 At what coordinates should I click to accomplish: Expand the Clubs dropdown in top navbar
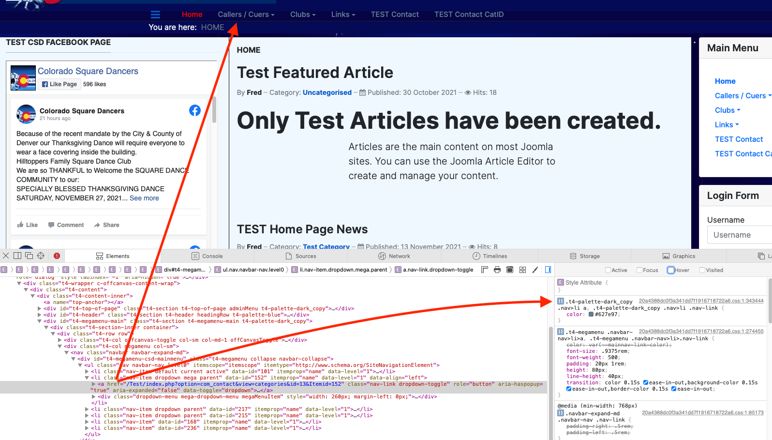[302, 15]
